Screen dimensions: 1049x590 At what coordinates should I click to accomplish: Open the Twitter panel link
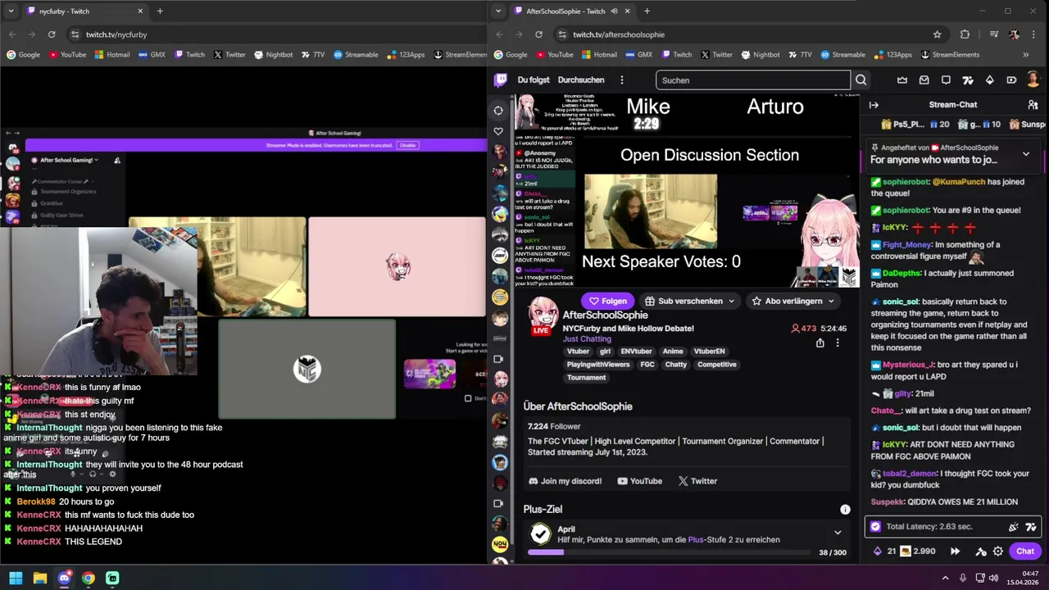pyautogui.click(x=697, y=481)
